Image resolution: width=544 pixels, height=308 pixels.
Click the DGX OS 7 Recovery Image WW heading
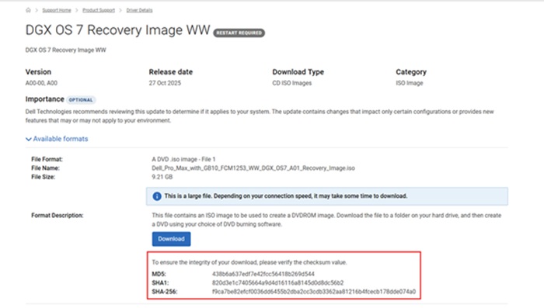point(117,30)
